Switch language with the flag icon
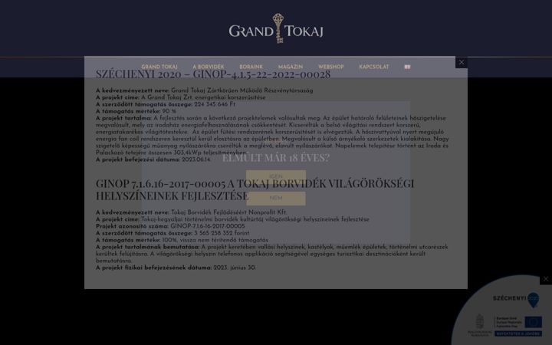The image size is (552, 345). 407,67
